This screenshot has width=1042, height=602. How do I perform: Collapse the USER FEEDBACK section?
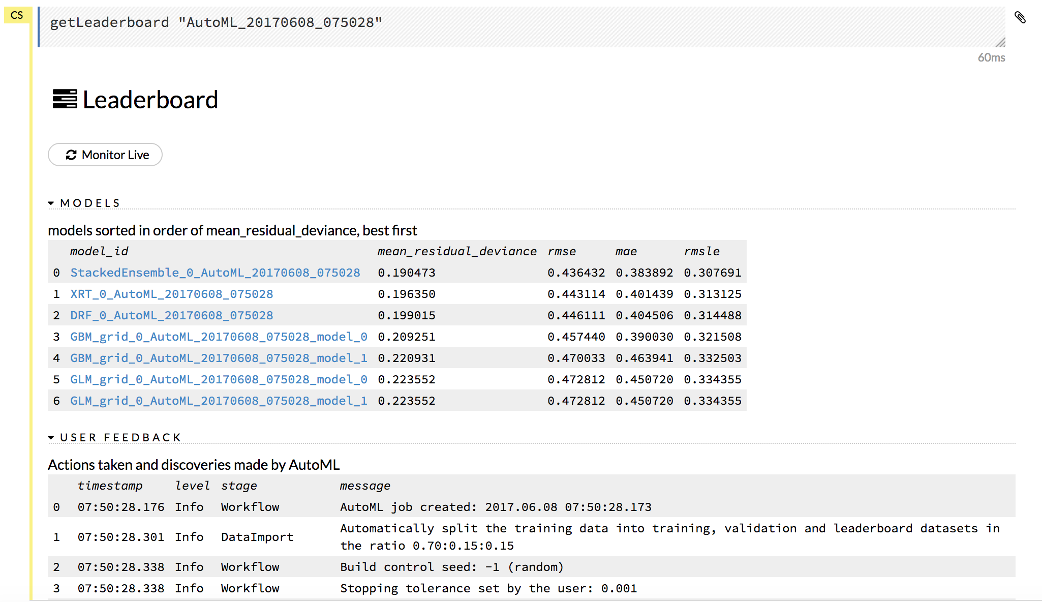(51, 438)
